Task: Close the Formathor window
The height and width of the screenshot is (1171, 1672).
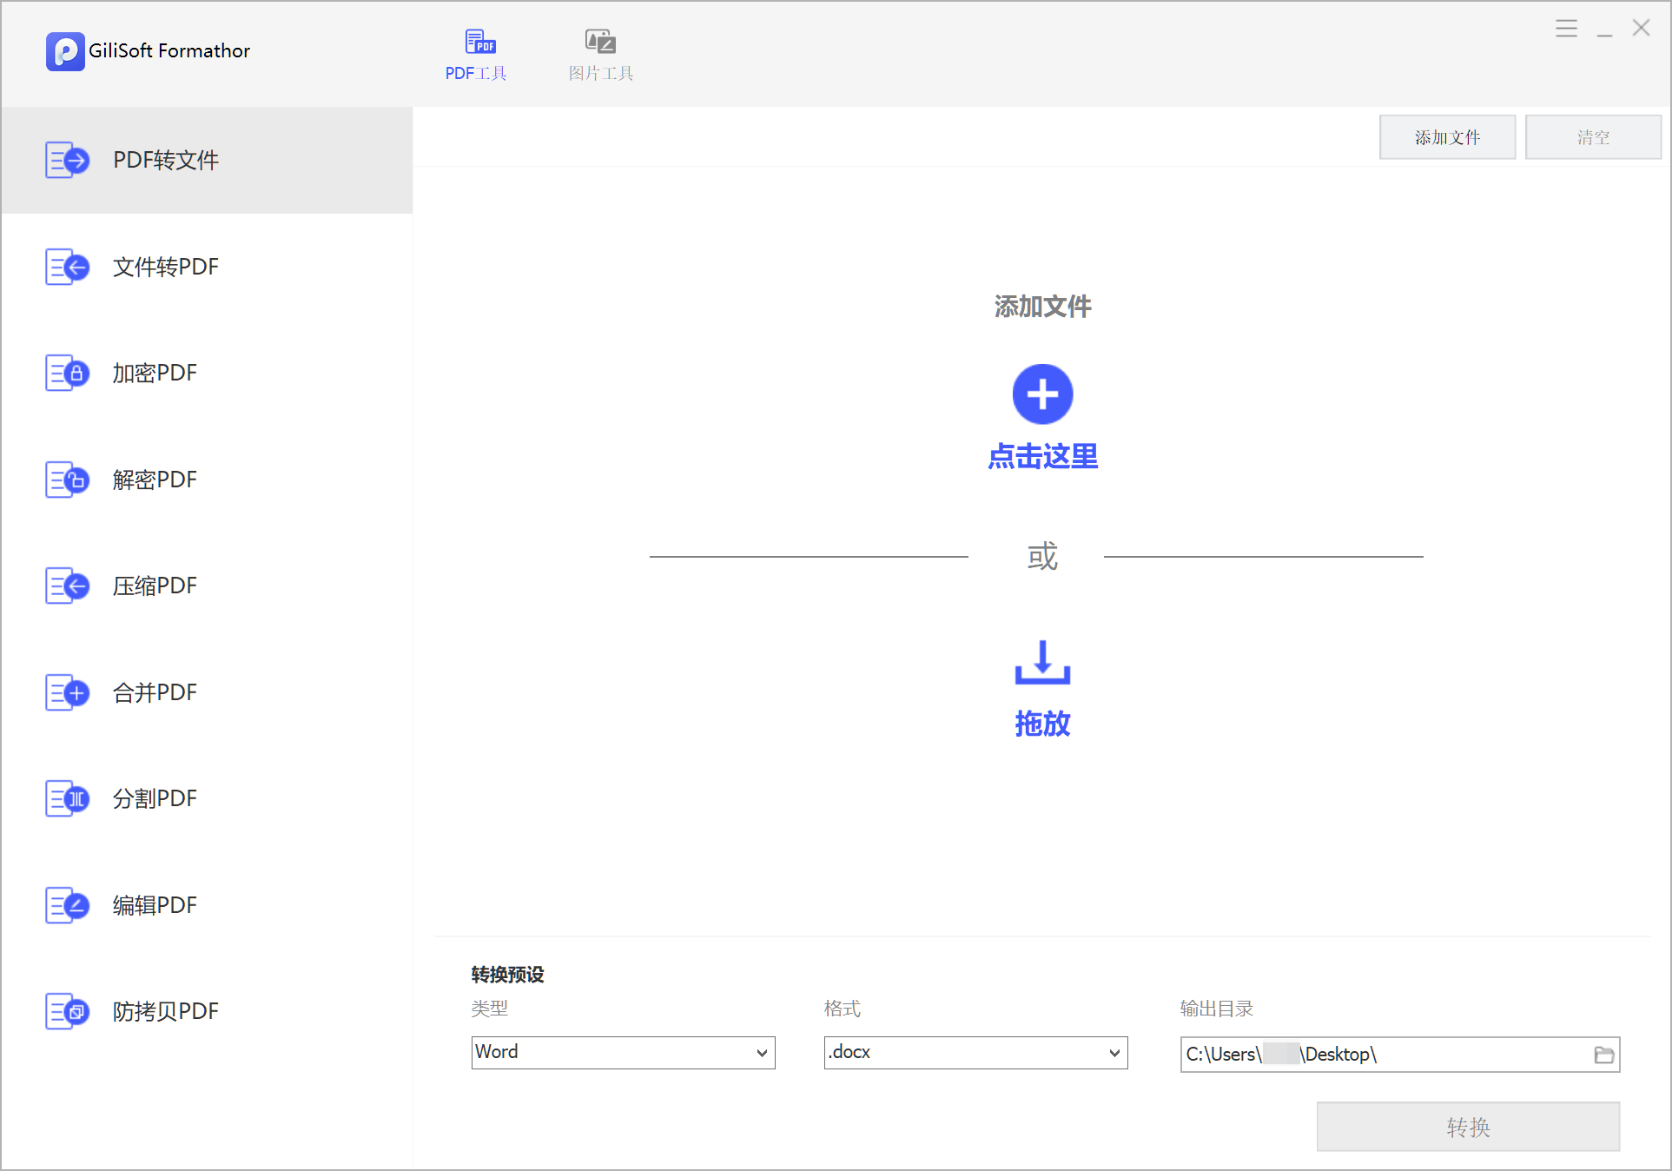Action: click(x=1641, y=29)
